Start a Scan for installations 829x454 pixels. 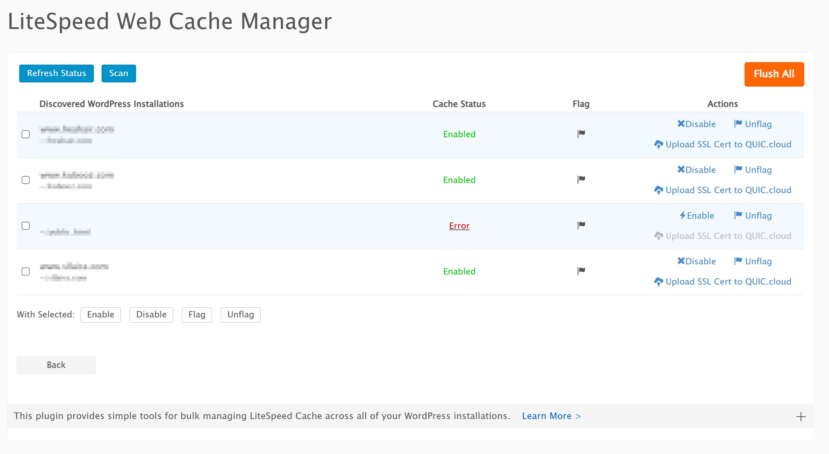tap(119, 73)
